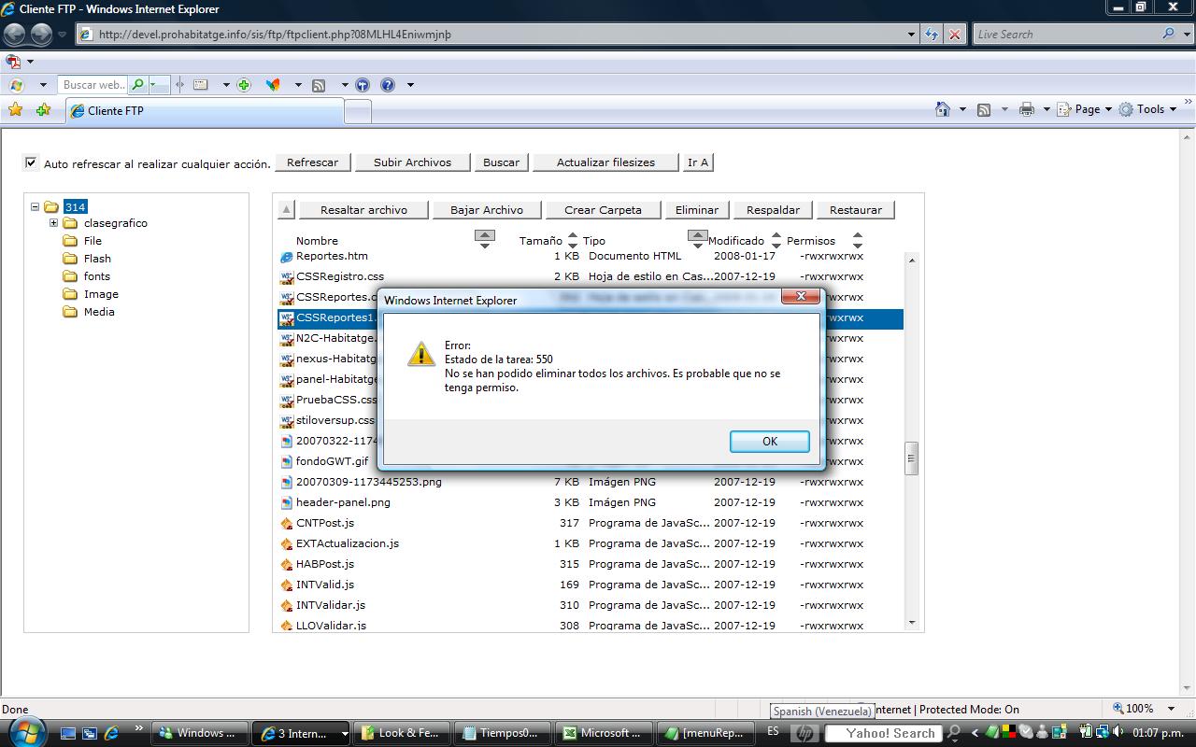Sort the file list by Modificado

pos(776,240)
